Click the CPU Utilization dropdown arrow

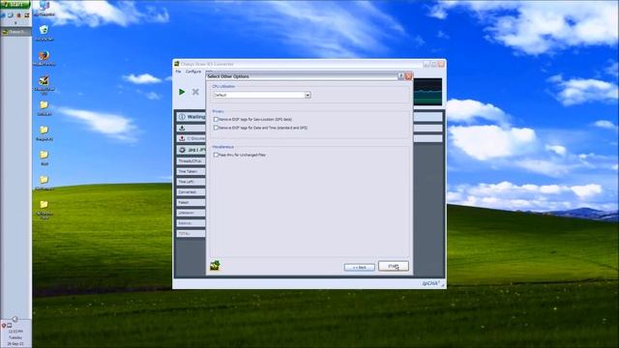pos(308,95)
